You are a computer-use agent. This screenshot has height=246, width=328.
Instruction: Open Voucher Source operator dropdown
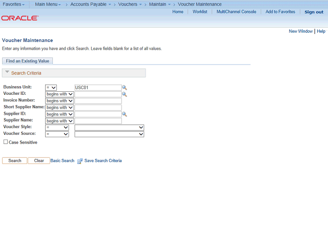point(57,134)
